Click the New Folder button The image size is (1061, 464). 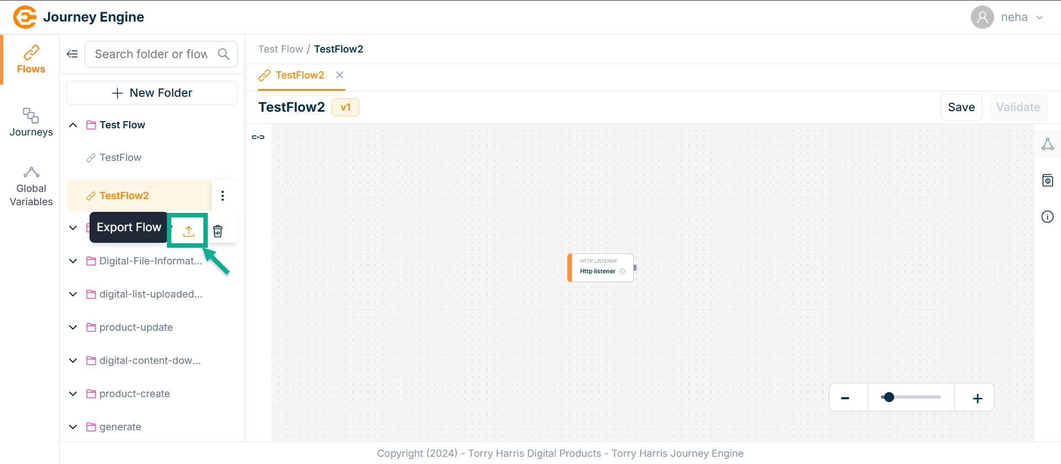coord(152,93)
